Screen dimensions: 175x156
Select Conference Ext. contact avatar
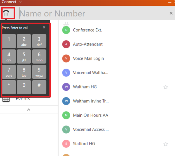click(x=66, y=30)
